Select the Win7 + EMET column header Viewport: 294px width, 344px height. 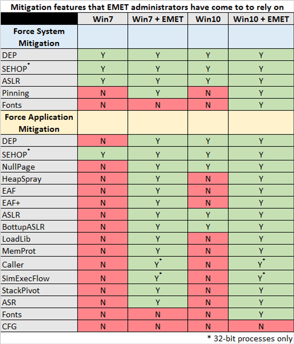[x=158, y=19]
